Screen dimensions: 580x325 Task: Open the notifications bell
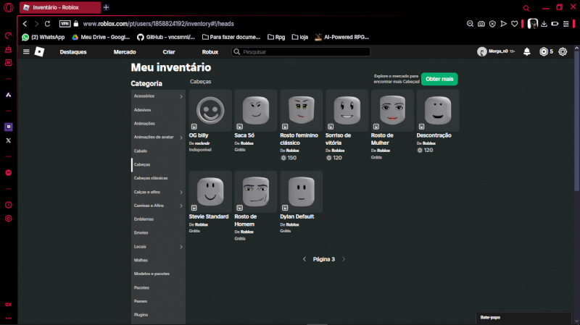pyautogui.click(x=527, y=52)
